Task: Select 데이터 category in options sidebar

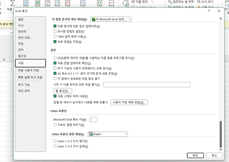Action: (30, 31)
